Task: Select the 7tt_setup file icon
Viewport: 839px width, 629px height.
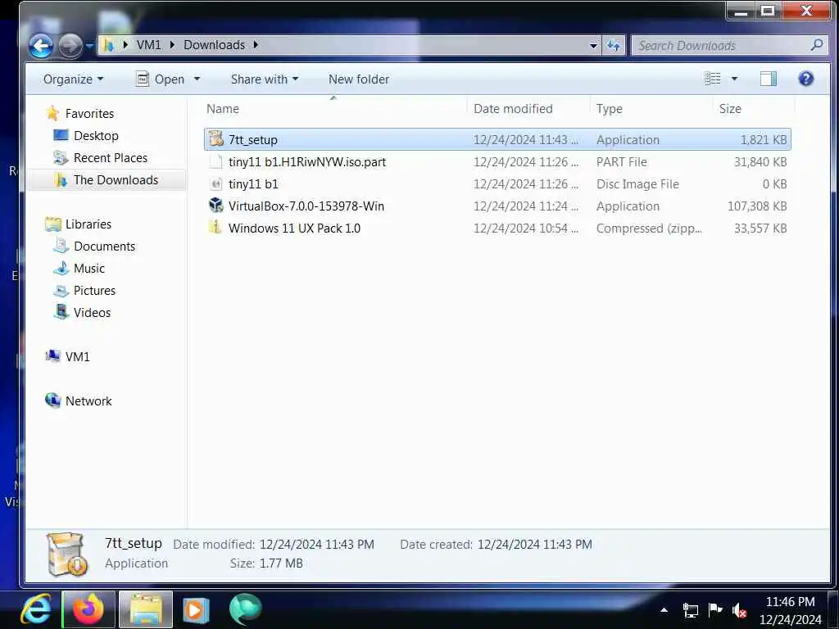Action: pyautogui.click(x=216, y=138)
